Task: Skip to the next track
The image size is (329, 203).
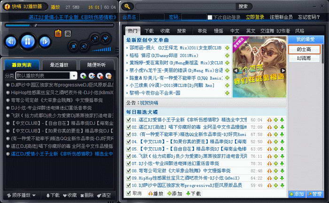Action: [45, 41]
